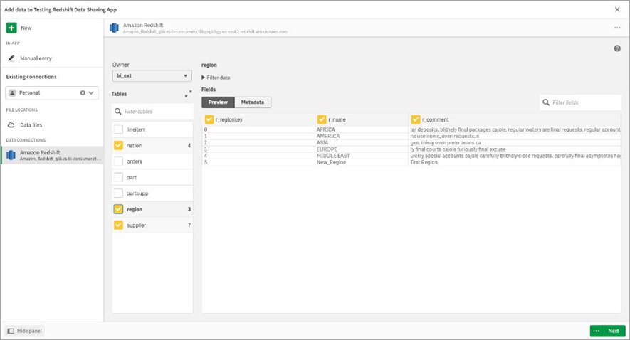Open more options dots beside Next

[597, 331]
